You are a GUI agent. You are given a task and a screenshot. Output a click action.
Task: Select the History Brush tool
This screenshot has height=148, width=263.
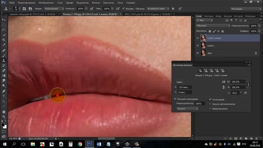coord(4,65)
